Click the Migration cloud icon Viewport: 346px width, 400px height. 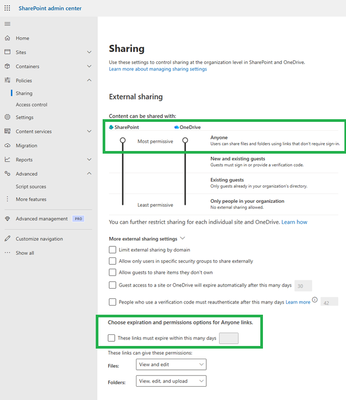(7, 145)
